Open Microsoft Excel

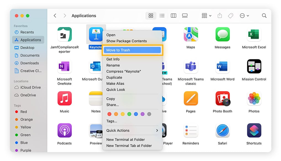tap(254, 34)
